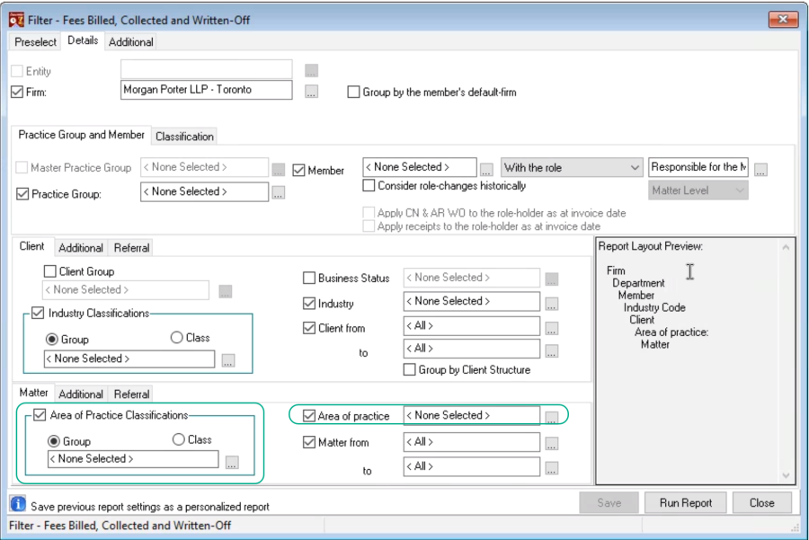Screen dimensions: 809x540
Task: Open role lookup ellipsis beside Responsible field
Action: point(760,169)
